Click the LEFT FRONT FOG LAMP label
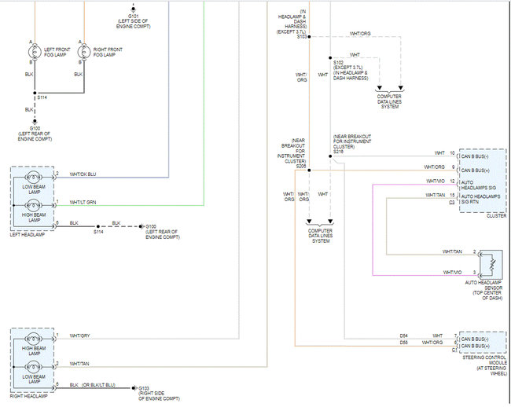Image resolution: width=511 pixels, height=407 pixels. (x=57, y=52)
